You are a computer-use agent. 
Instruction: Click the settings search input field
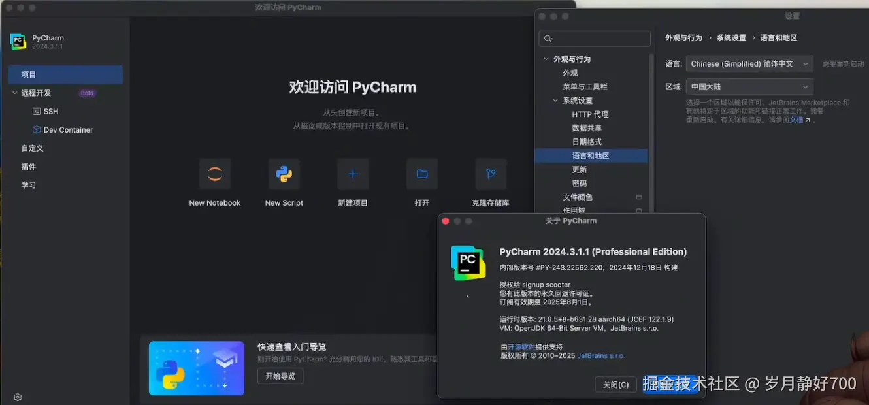click(x=594, y=39)
